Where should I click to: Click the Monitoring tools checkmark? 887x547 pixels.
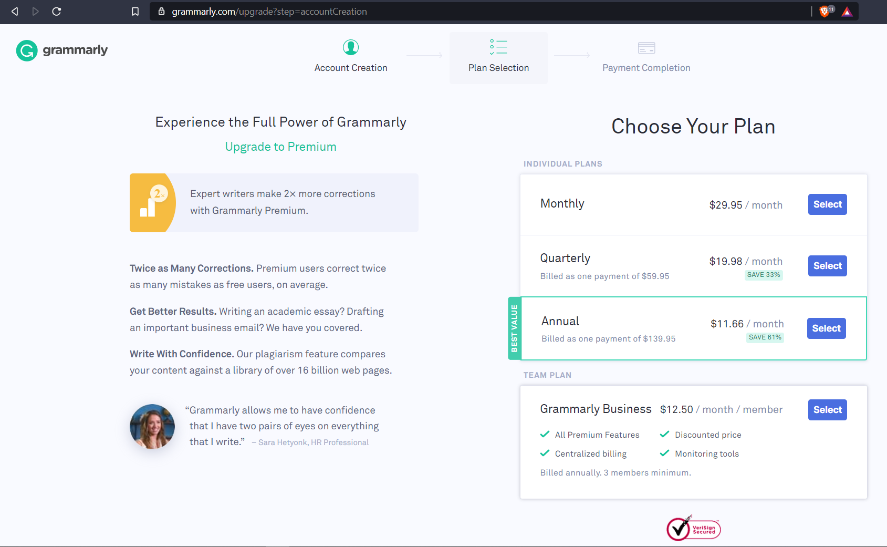click(664, 453)
